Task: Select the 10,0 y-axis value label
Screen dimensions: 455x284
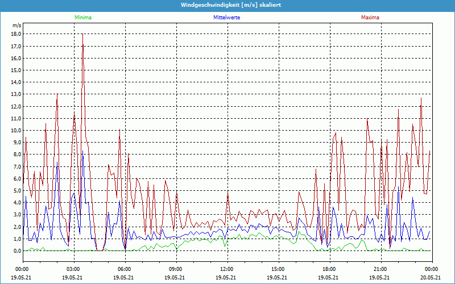Action: [16, 130]
